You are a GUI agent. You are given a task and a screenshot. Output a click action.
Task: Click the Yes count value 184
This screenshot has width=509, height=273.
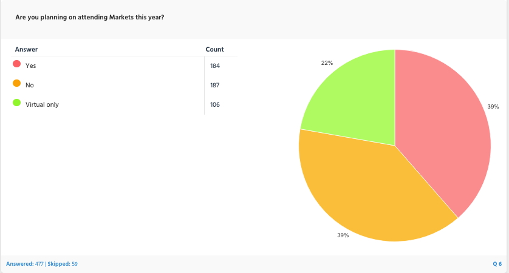point(214,66)
